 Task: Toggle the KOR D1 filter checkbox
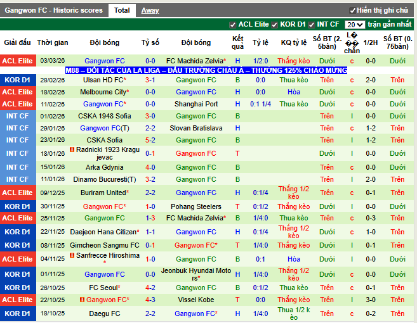275,25
